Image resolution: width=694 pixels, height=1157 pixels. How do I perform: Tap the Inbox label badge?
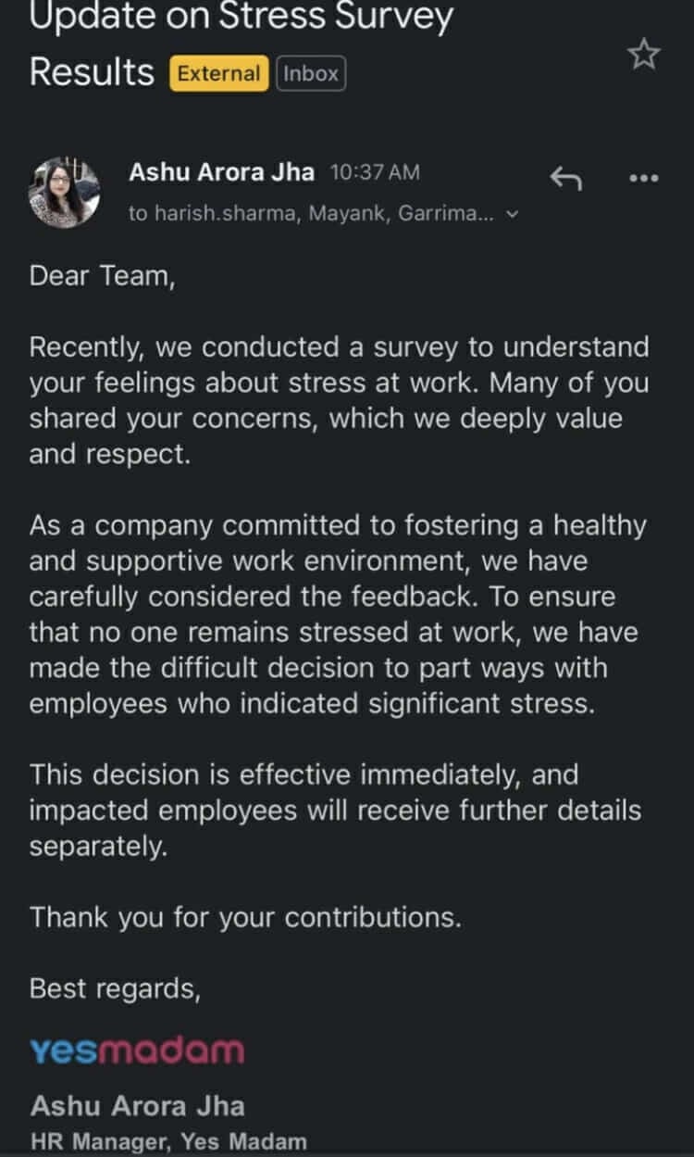(311, 74)
